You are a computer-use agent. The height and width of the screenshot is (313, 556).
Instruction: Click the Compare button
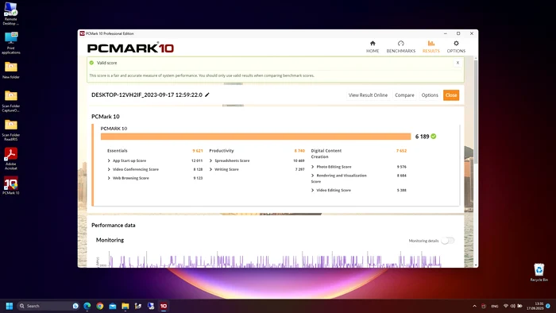point(404,95)
